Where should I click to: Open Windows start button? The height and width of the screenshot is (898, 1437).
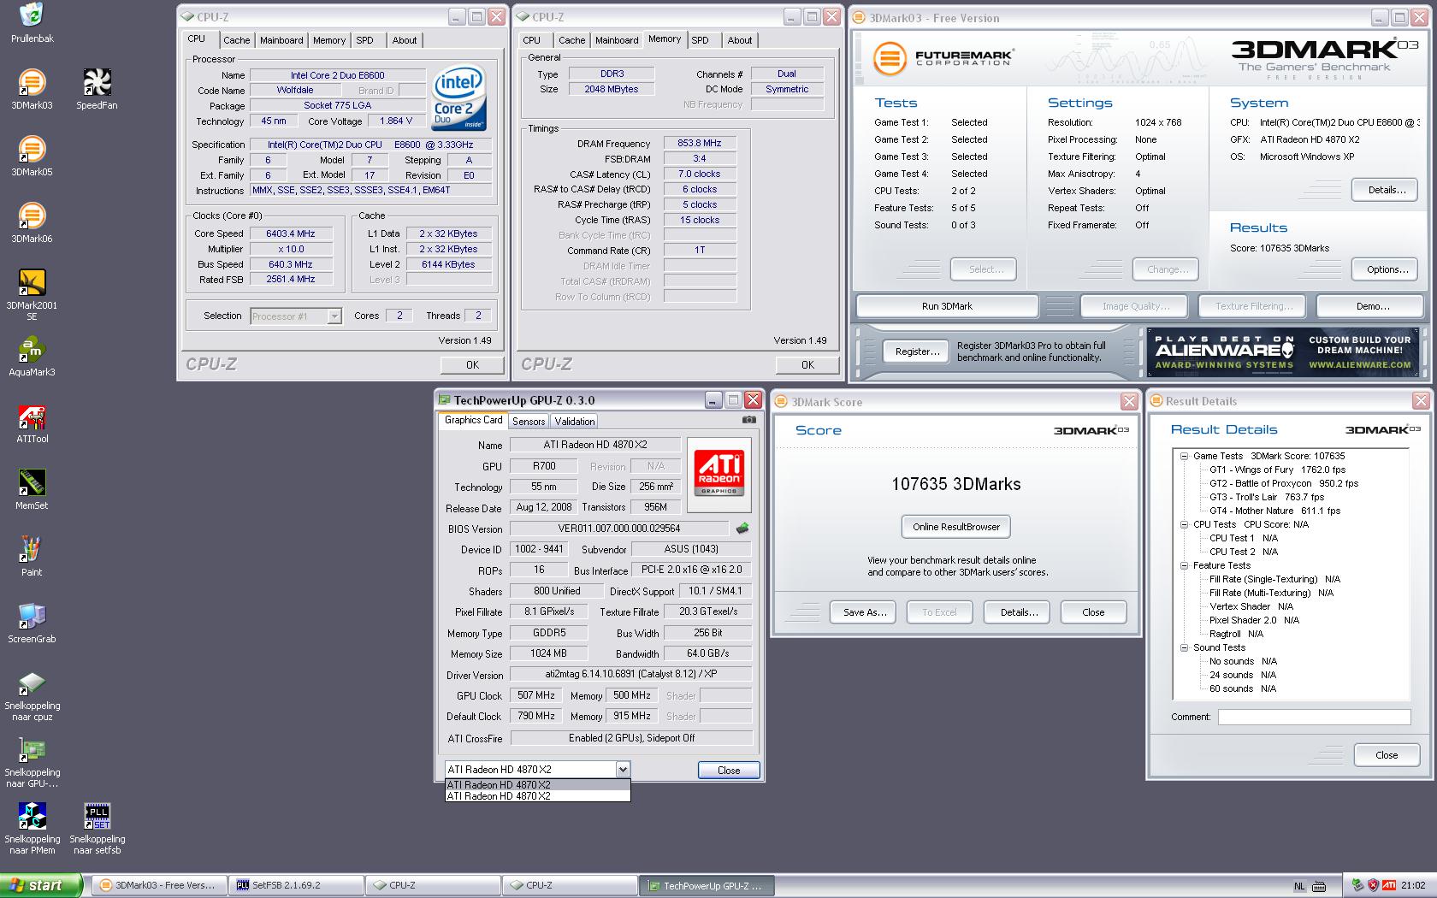point(40,885)
